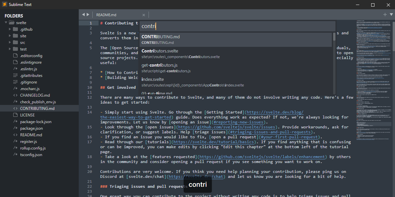Click line number 12 in the gutter
The image size is (395, 197).
[90, 97]
